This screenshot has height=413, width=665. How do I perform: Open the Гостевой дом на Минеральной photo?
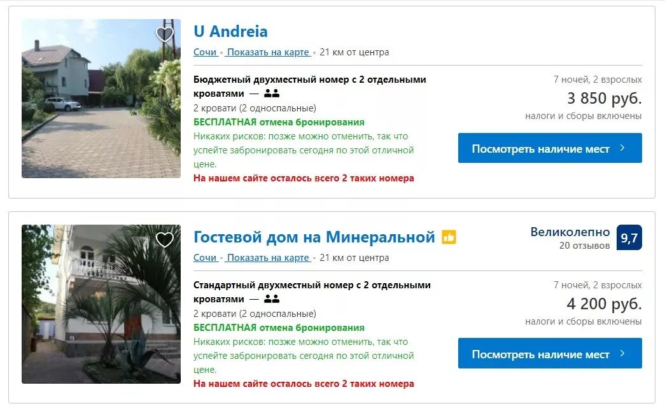tap(101, 304)
